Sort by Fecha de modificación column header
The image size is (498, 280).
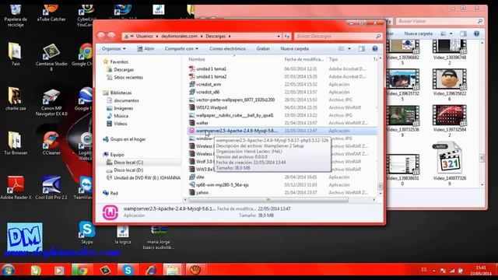304,59
